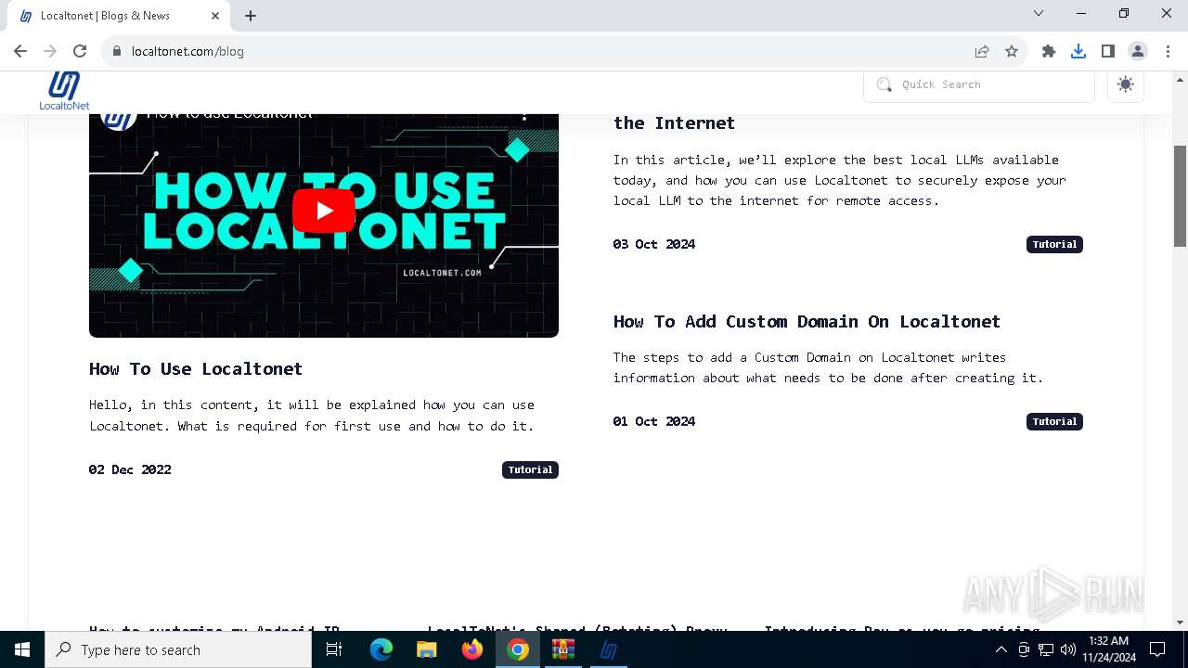Click Tutorial tag dated 01 Oct 2024
The image size is (1188, 668).
[1054, 421]
